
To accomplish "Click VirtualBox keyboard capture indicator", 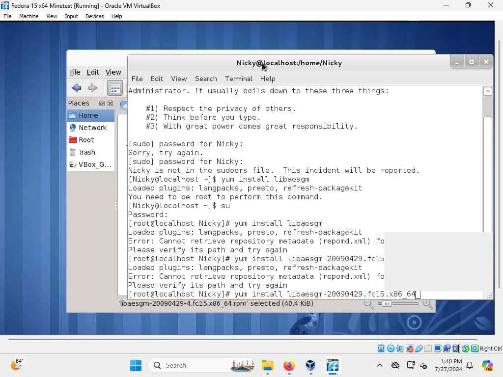I will pyautogui.click(x=475, y=349).
